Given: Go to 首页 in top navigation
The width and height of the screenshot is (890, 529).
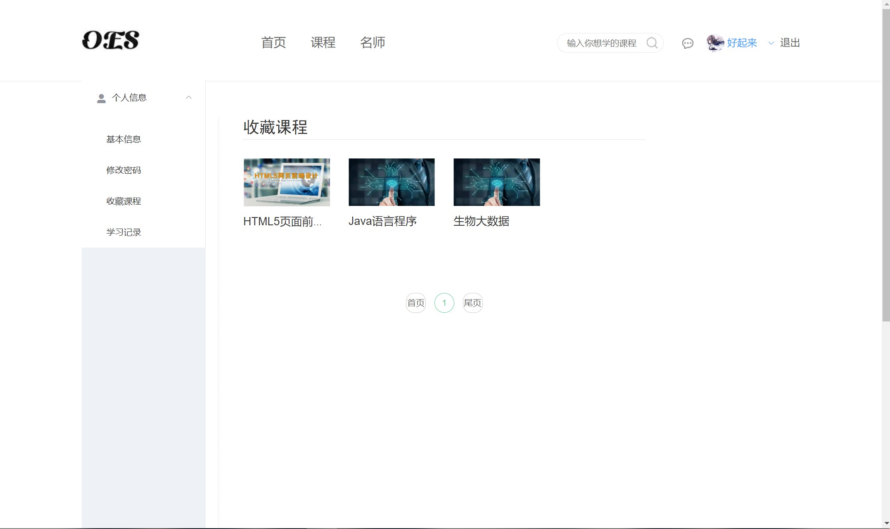Looking at the screenshot, I should coord(273,43).
